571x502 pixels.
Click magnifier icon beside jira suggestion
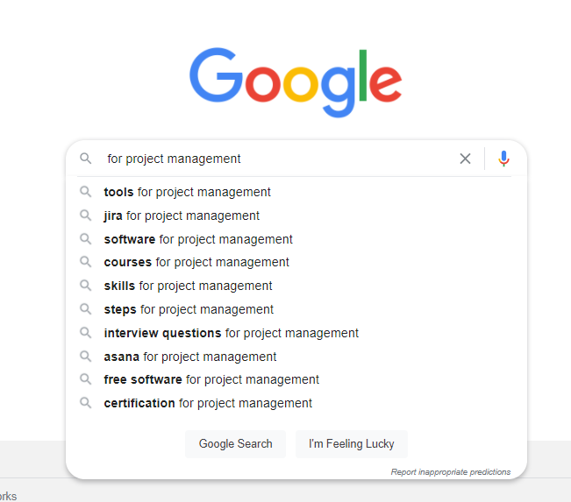click(x=86, y=216)
